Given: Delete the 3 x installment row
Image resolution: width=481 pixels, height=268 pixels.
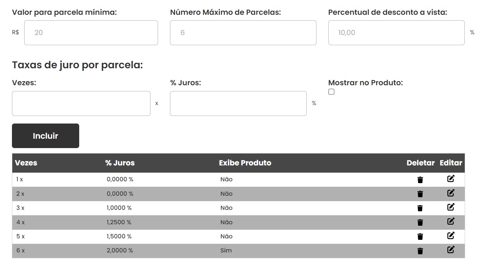Looking at the screenshot, I should click(420, 208).
